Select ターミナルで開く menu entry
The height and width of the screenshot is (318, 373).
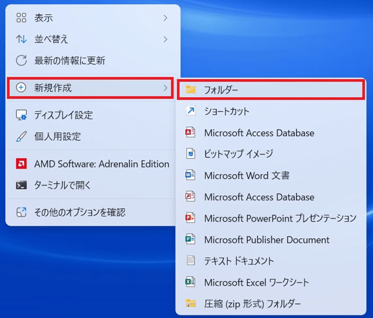coord(92,185)
